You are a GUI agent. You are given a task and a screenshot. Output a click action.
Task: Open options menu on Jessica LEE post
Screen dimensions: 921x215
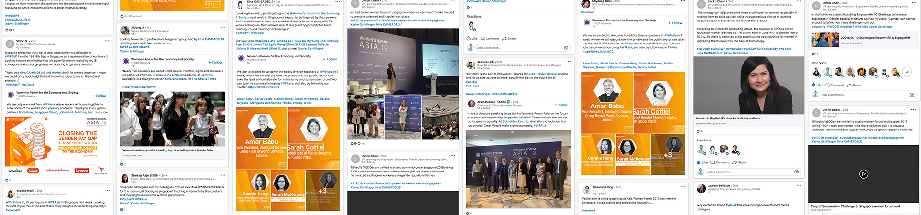tap(568, 62)
